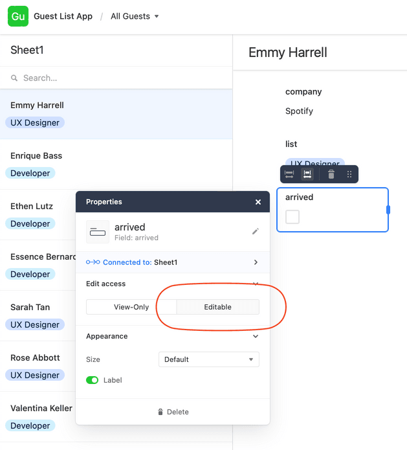Click the blue resize handle on arrived field

coord(388,210)
